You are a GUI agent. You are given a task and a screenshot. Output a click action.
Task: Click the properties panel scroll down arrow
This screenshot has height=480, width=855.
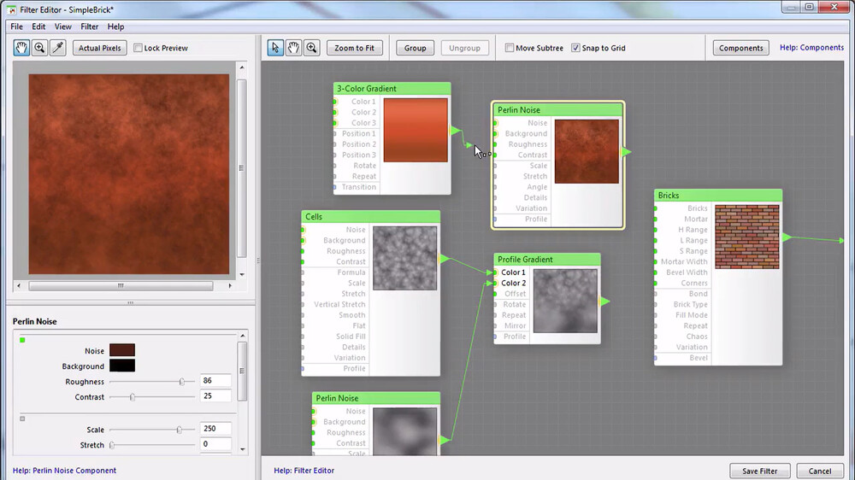pyautogui.click(x=242, y=448)
